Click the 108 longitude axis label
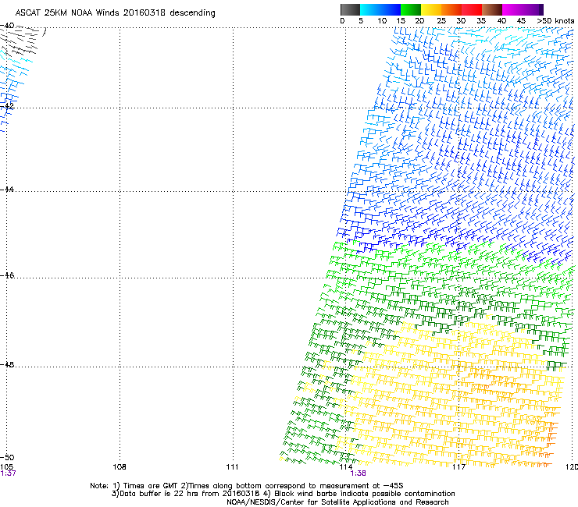 (x=120, y=467)
